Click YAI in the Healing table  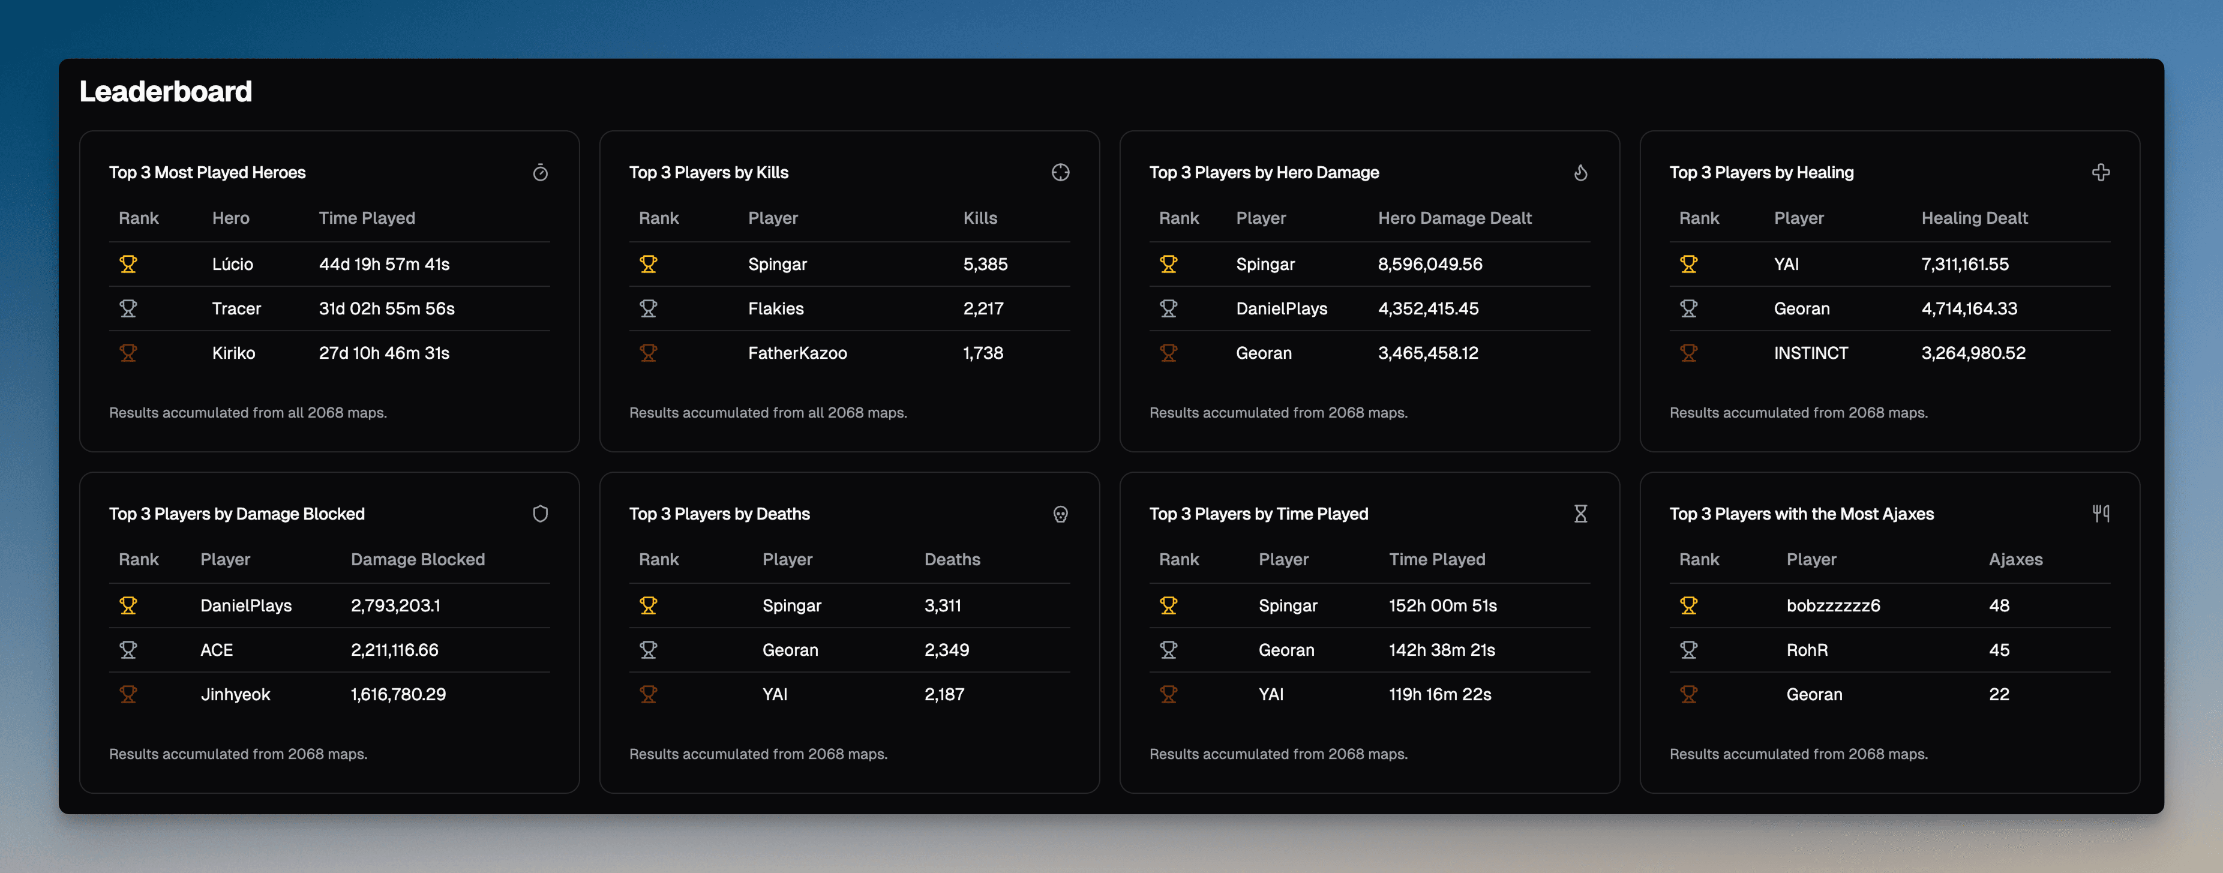tap(1786, 264)
